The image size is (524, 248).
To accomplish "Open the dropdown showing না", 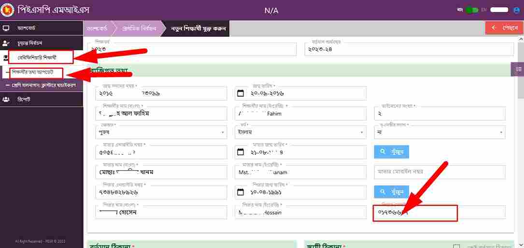I will click(439, 132).
